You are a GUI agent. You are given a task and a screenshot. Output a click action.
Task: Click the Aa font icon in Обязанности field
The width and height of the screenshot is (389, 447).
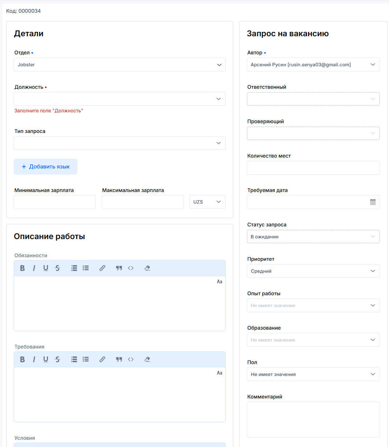220,281
